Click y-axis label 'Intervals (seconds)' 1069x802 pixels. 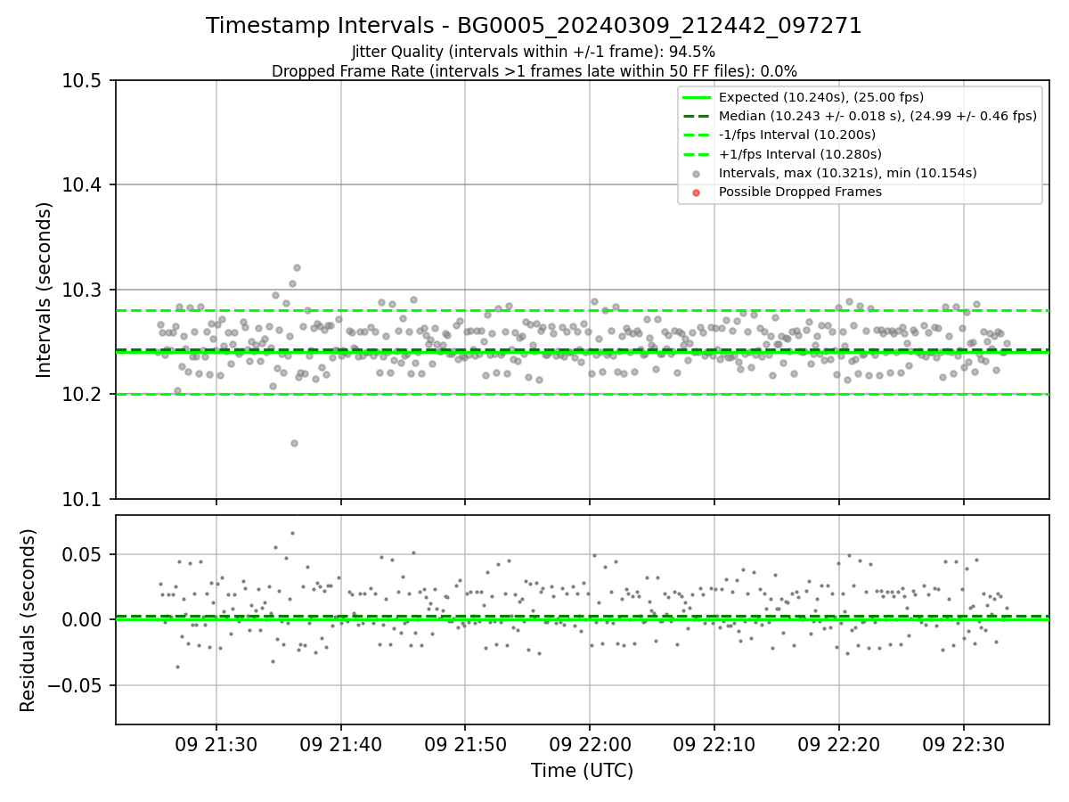pos(45,289)
